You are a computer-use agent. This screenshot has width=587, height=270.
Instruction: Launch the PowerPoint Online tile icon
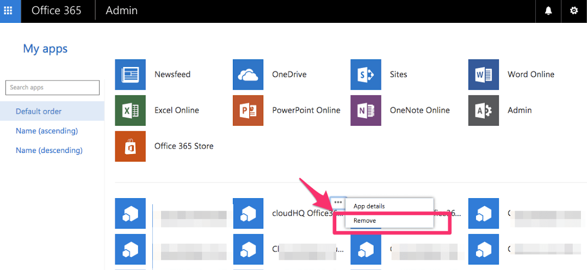248,111
